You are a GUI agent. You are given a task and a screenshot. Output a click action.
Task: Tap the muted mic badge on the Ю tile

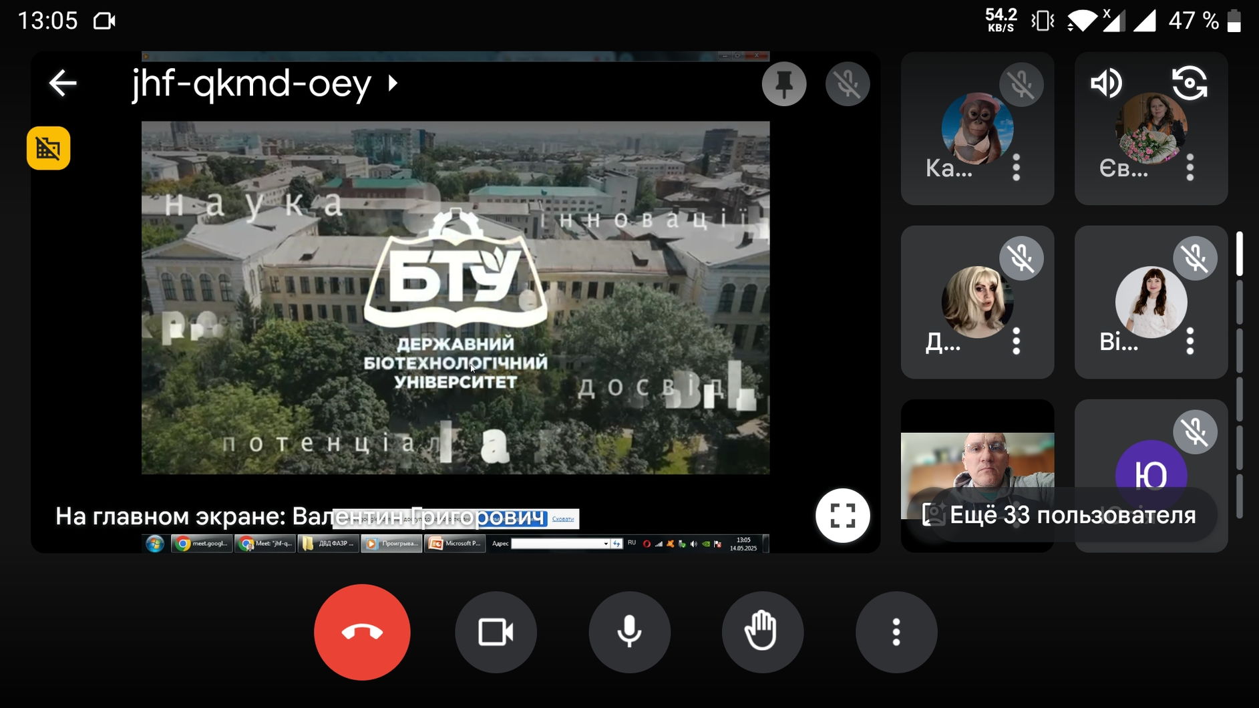(x=1195, y=431)
